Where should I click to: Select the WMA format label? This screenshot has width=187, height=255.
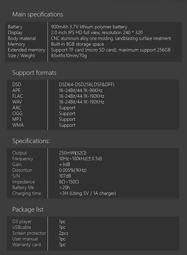(18, 125)
